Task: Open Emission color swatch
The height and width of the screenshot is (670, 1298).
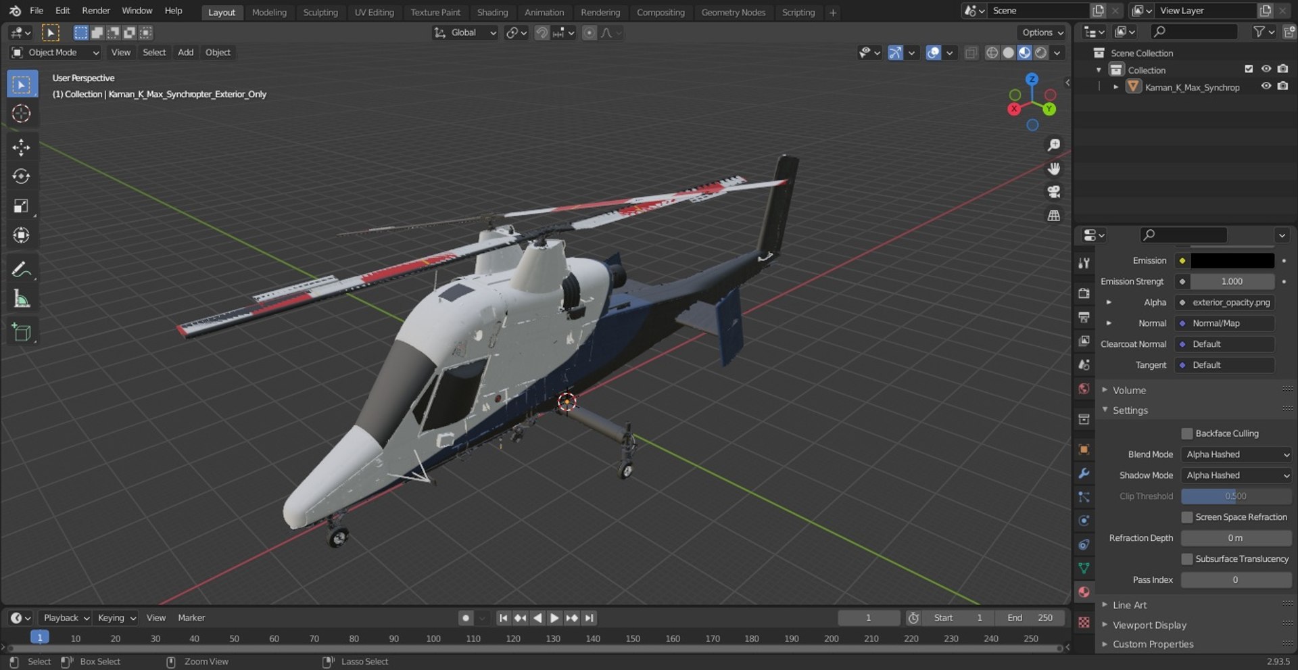Action: (x=1232, y=260)
